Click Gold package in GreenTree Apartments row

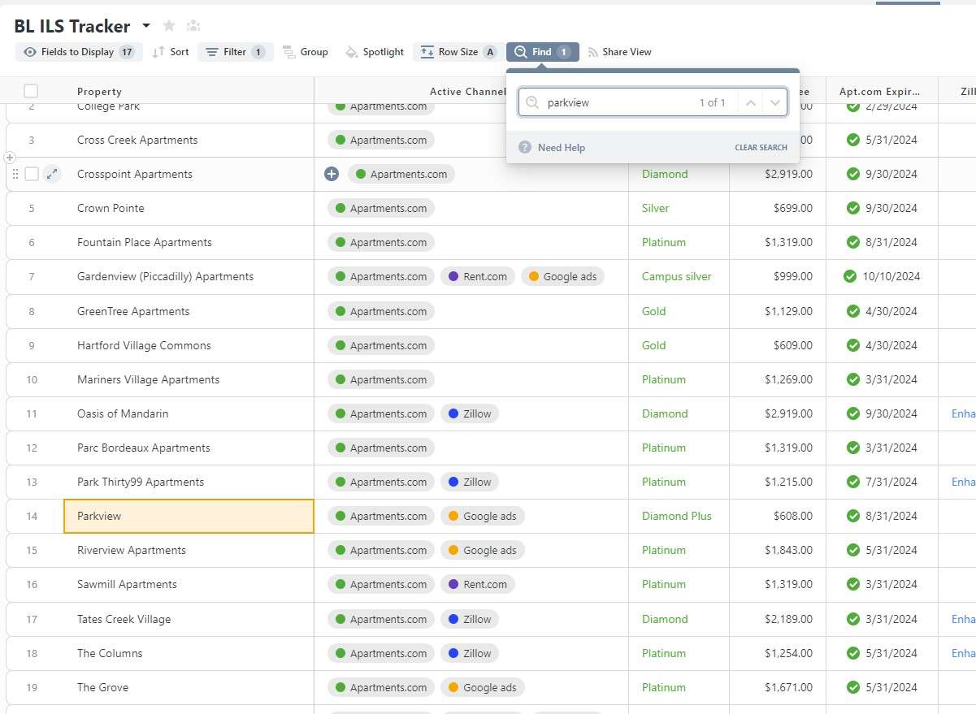653,311
